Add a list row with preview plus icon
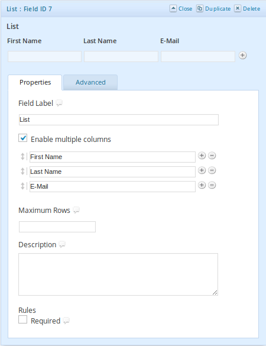Image resolution: width=266 pixels, height=346 pixels. (x=242, y=56)
